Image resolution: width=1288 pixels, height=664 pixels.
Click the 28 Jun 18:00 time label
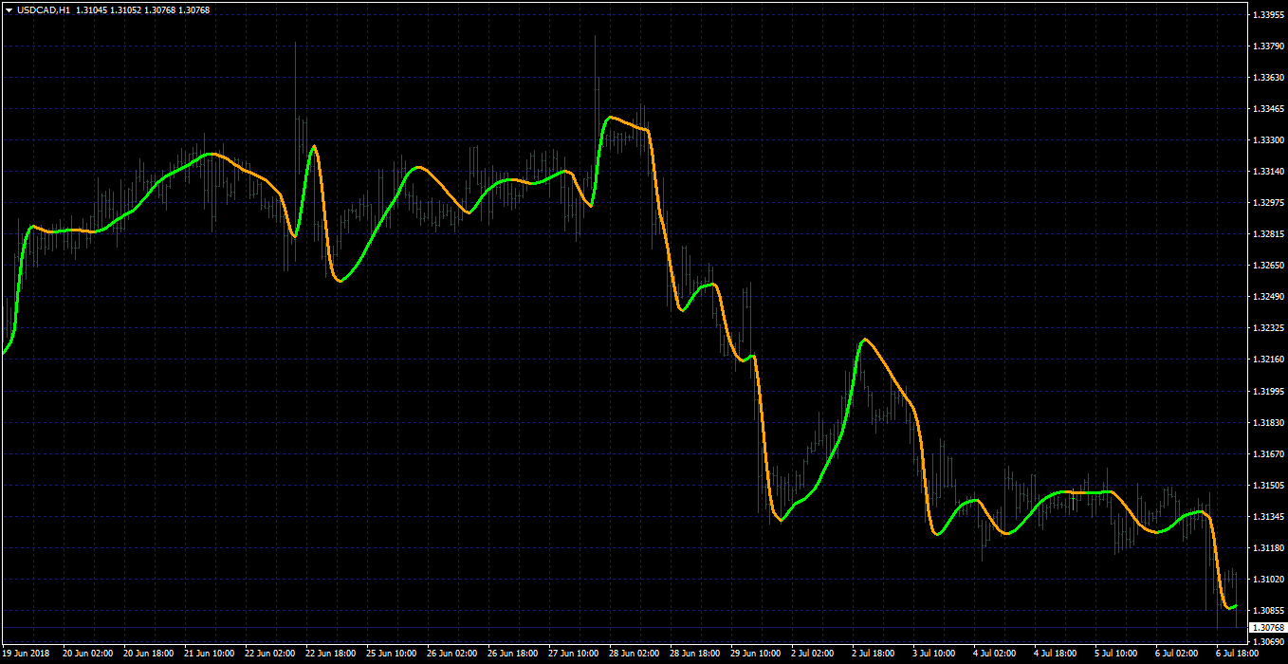point(694,654)
